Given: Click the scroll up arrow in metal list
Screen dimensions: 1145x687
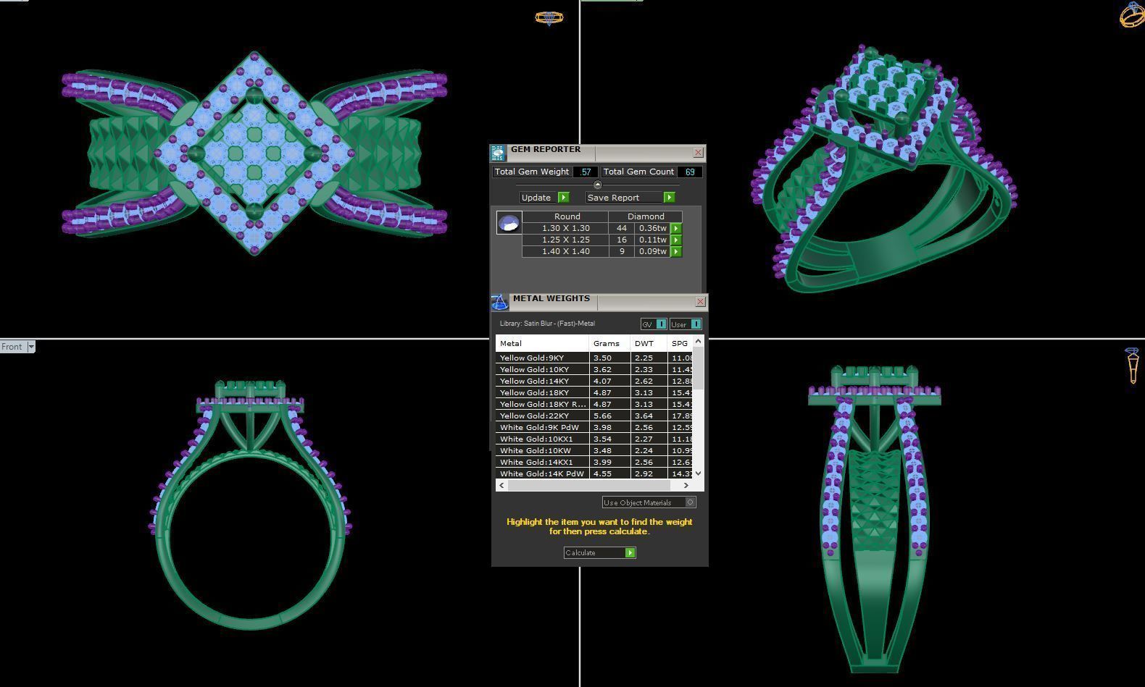Looking at the screenshot, I should (x=699, y=341).
